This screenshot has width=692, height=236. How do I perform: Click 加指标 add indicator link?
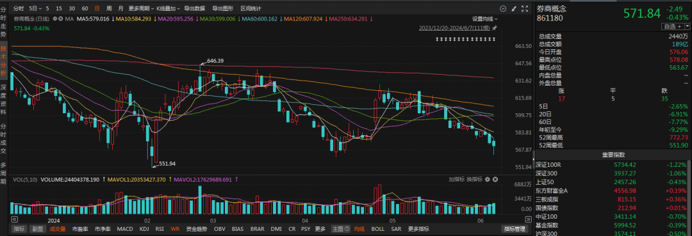click(x=457, y=180)
